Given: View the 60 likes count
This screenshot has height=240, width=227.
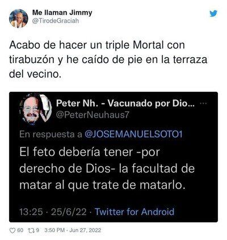Looking at the screenshot, I should [x=20, y=230].
